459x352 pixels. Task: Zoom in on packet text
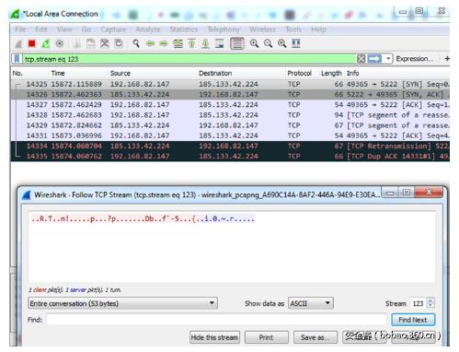pos(254,43)
